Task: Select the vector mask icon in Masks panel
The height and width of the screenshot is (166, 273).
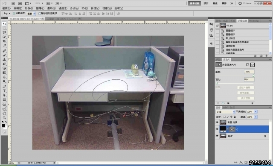Action: (x=253, y=65)
